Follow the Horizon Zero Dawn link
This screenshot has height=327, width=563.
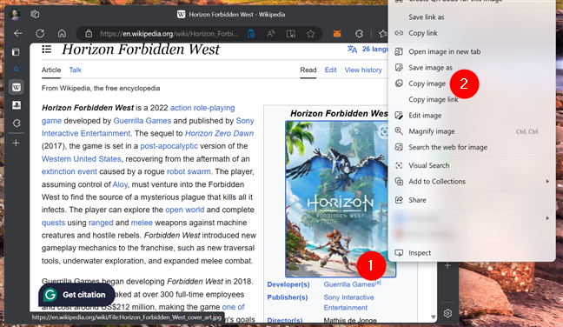[219, 133]
